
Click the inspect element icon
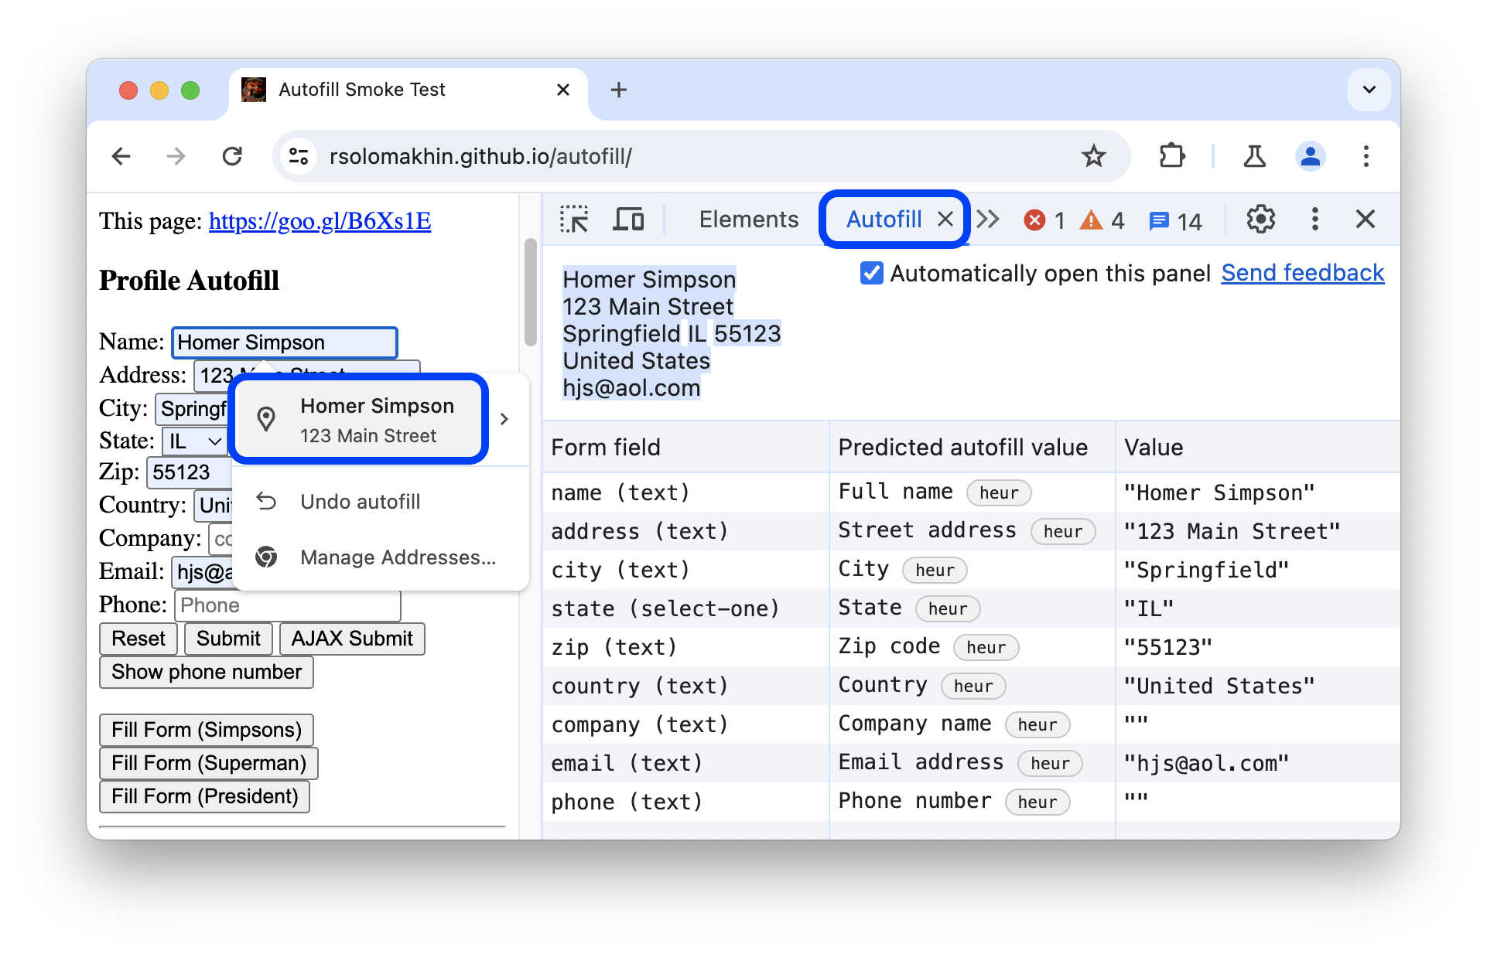pos(573,220)
